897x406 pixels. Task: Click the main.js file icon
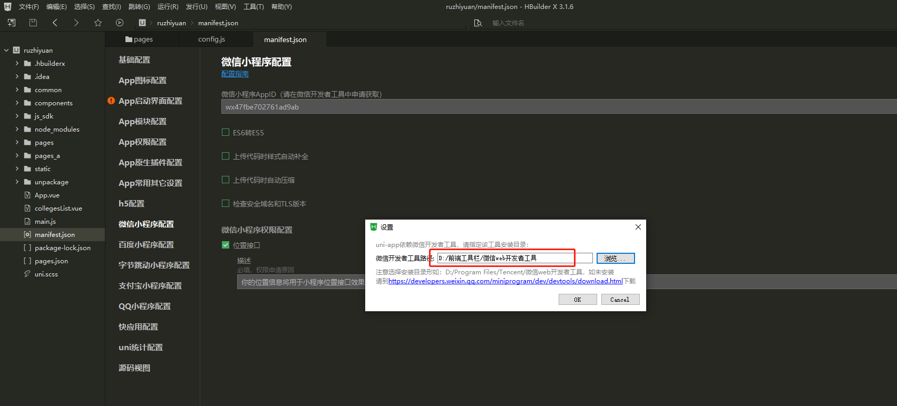coord(27,221)
